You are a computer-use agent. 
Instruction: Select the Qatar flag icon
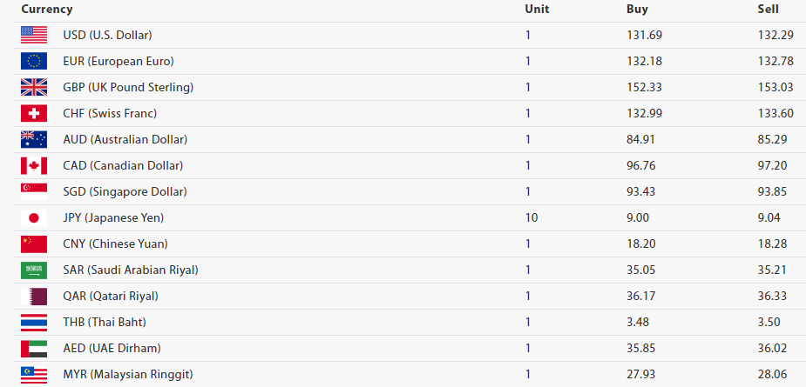pos(34,296)
